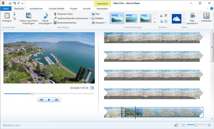Viewport: 214px width, 129px height.
Task: Click the Musik hinzufügen note icon
Action: pyautogui.click(x=46, y=16)
